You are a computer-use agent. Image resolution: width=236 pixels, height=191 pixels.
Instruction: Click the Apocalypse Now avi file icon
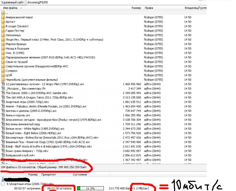[x=3, y=120]
